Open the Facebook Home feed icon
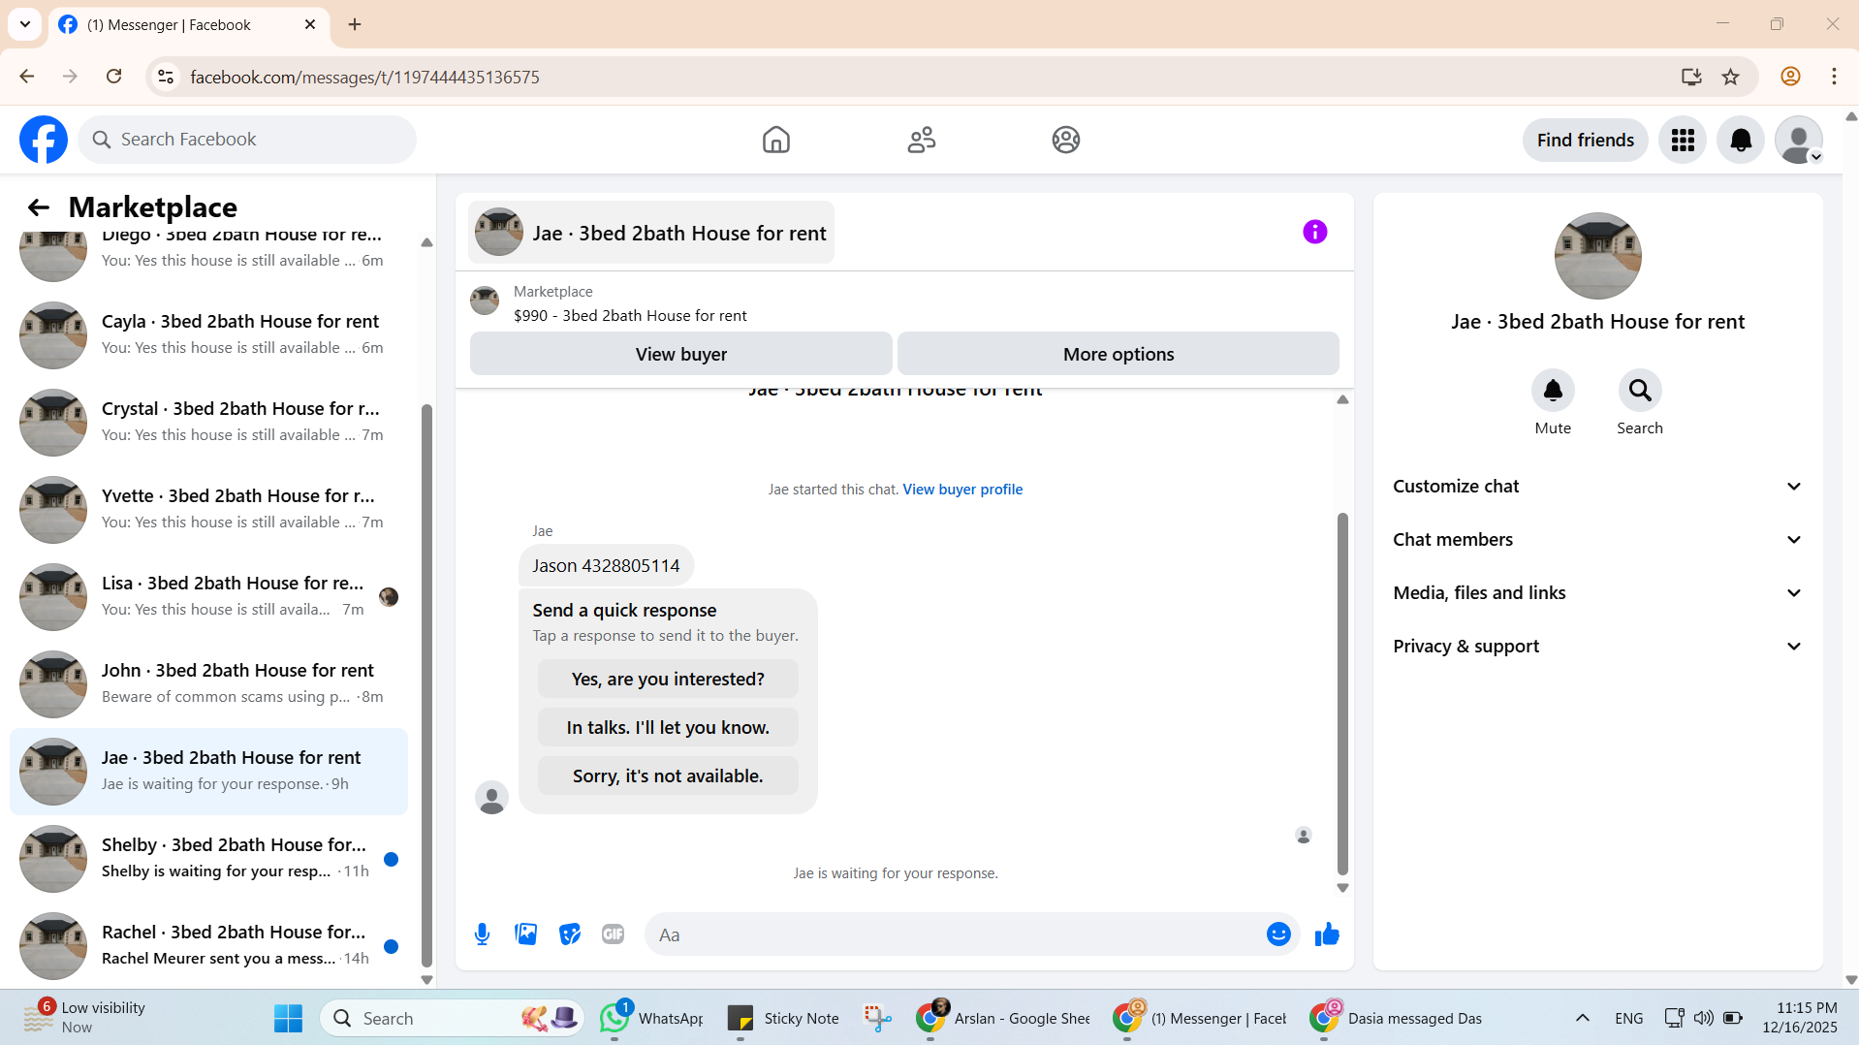 [x=776, y=140]
